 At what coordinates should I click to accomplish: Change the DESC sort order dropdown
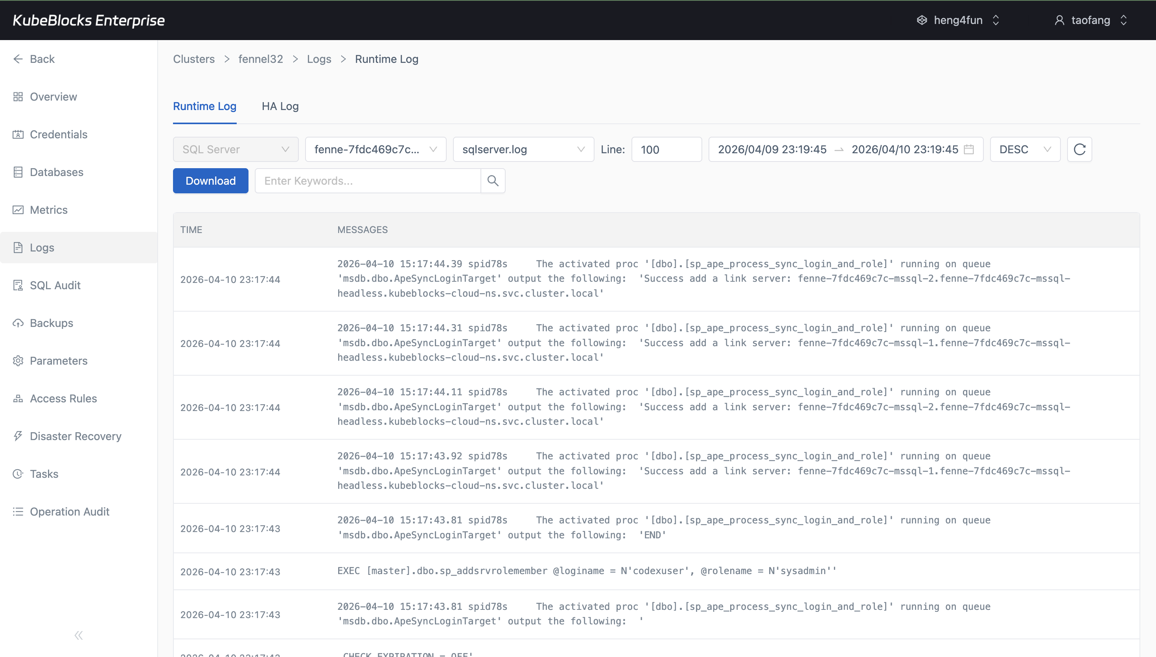(1024, 149)
